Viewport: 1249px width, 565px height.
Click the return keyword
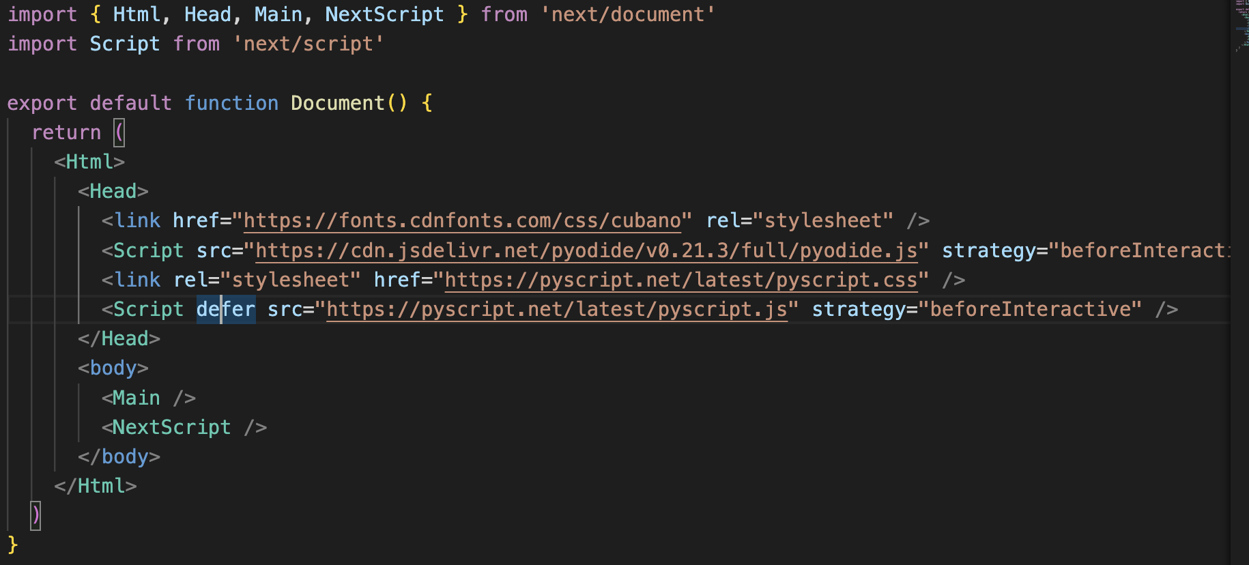[x=66, y=132]
